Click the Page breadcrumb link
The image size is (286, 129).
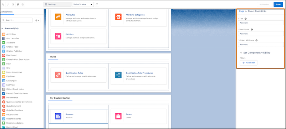click(x=241, y=11)
